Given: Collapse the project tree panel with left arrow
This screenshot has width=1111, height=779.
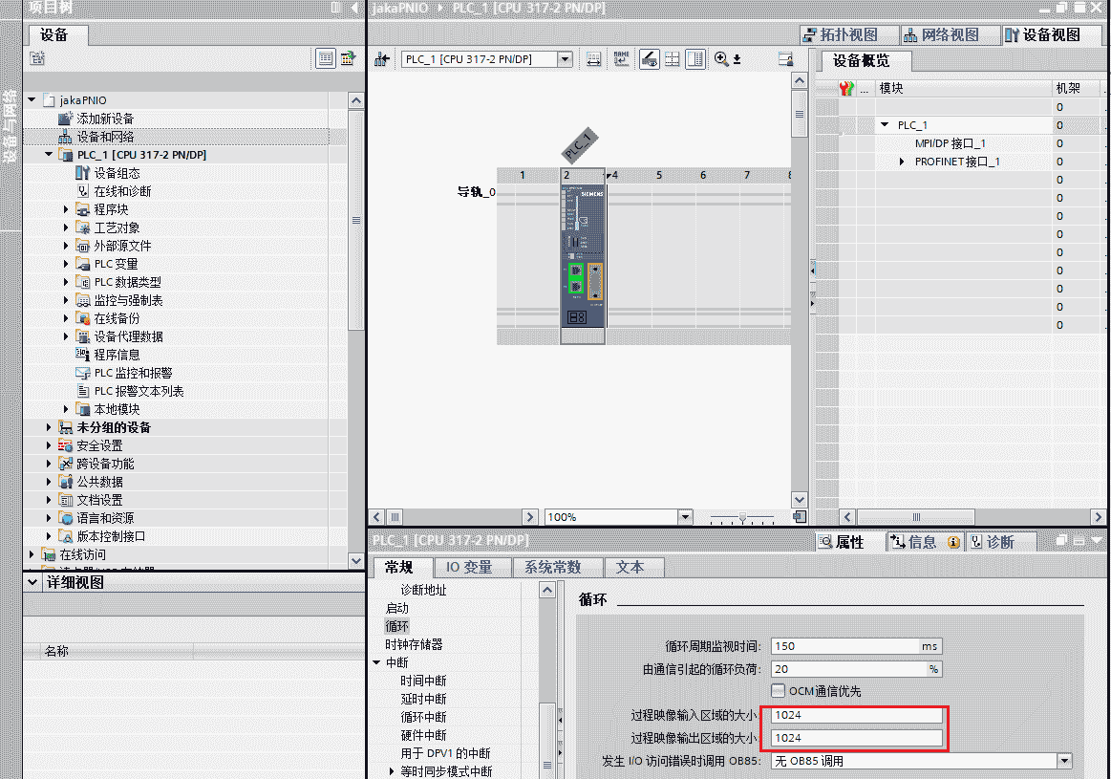Looking at the screenshot, I should (x=353, y=8).
